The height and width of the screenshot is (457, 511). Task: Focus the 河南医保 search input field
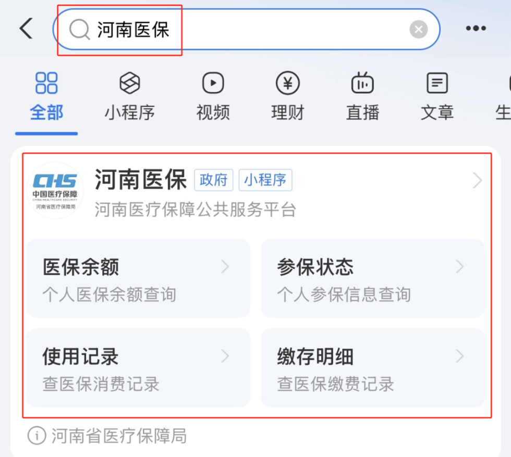click(246, 29)
